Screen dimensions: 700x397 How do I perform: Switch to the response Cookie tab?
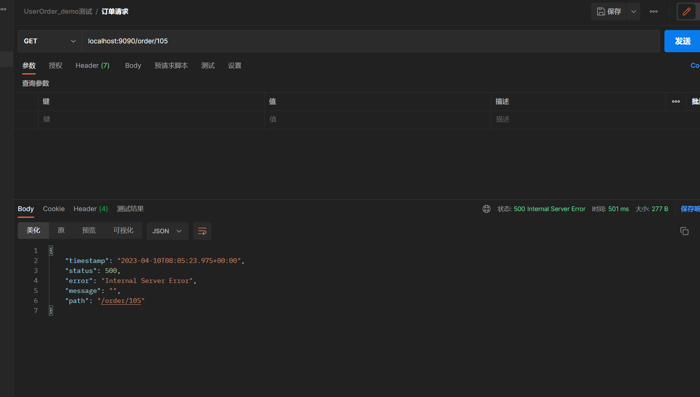click(54, 209)
